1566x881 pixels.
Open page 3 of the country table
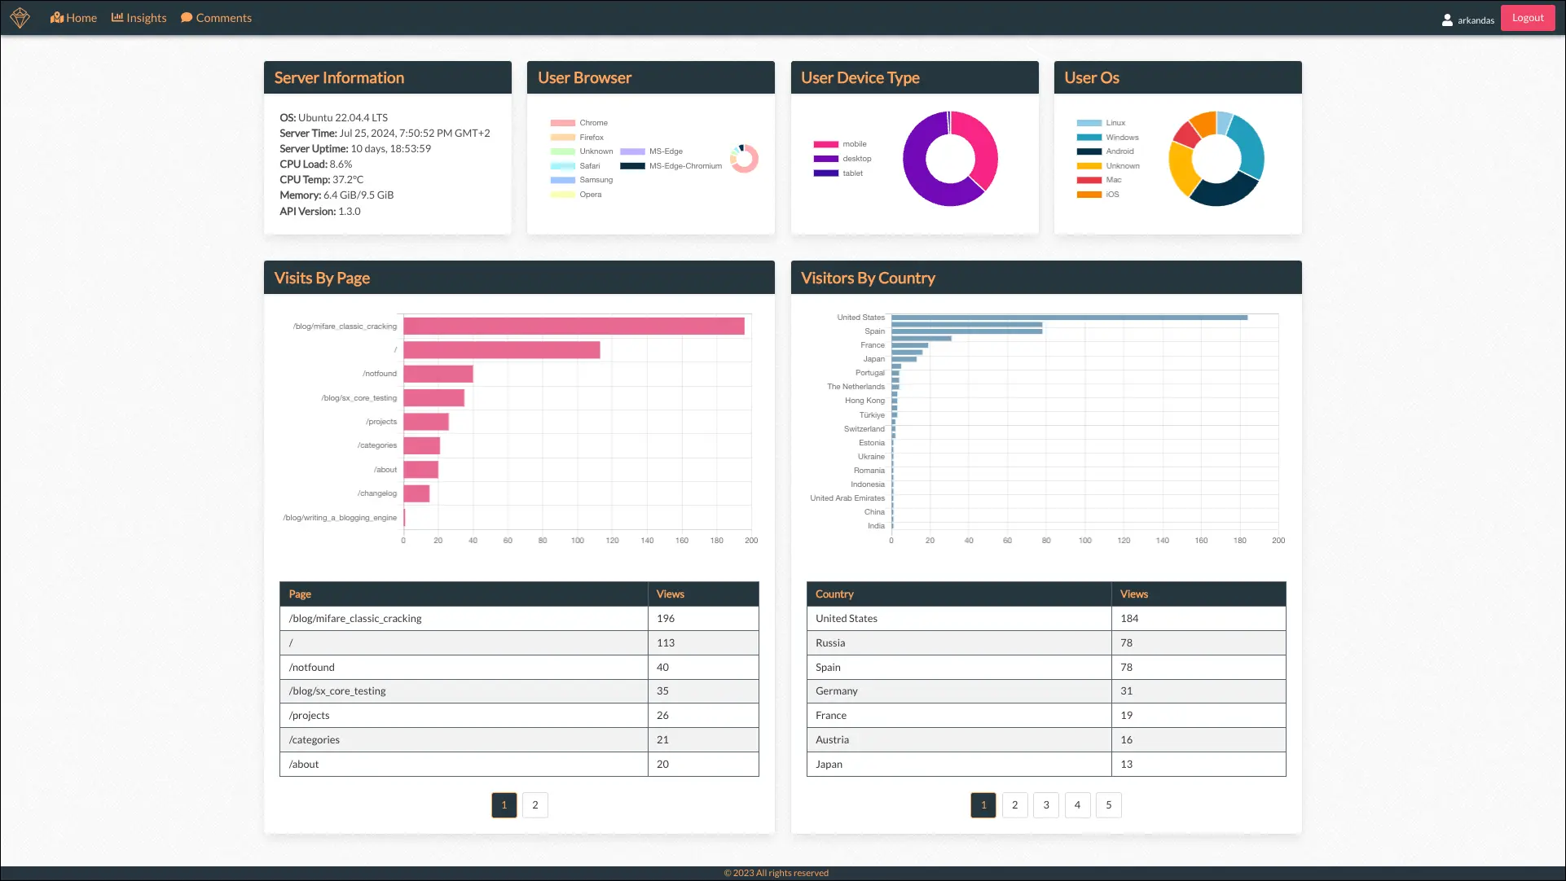click(1046, 805)
